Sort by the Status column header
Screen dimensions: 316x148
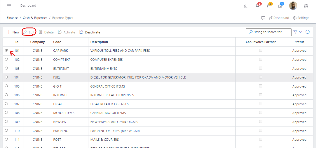(x=299, y=42)
